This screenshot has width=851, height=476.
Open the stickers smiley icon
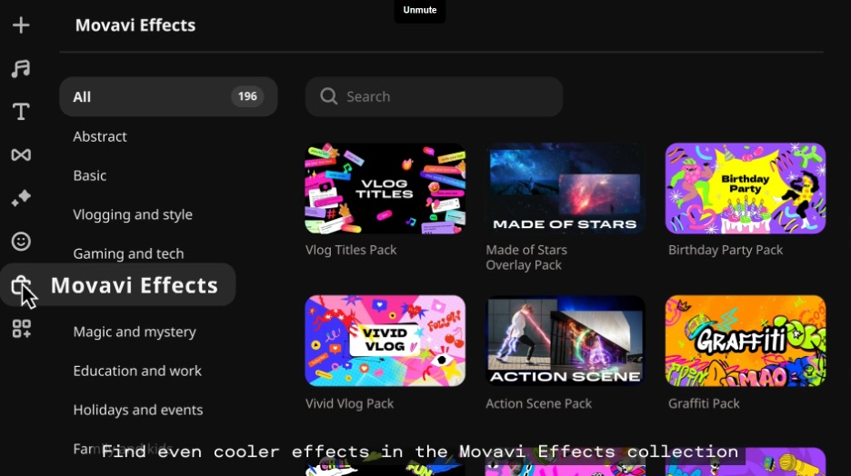coord(21,242)
